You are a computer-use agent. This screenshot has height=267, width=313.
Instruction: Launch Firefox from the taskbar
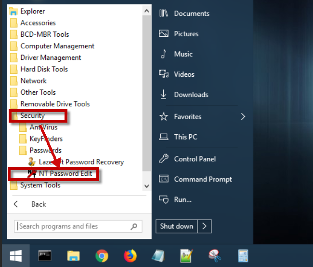pos(130,255)
